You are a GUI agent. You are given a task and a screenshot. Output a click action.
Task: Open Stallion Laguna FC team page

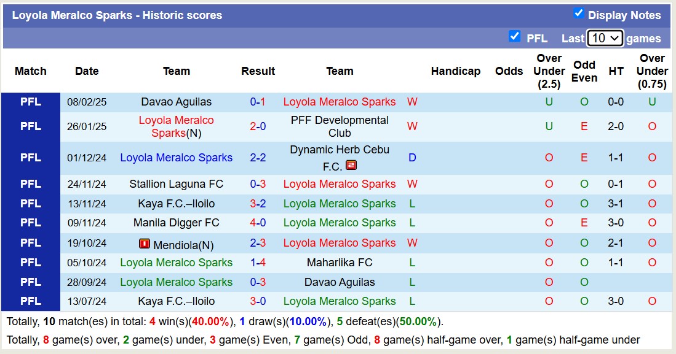click(176, 184)
